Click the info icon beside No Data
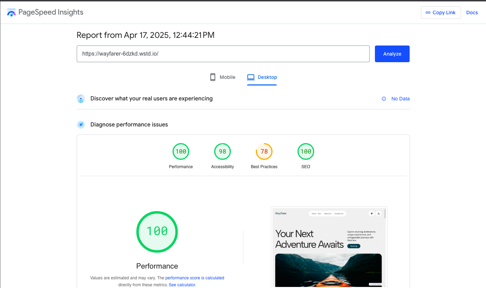This screenshot has height=288, width=486. tap(384, 99)
